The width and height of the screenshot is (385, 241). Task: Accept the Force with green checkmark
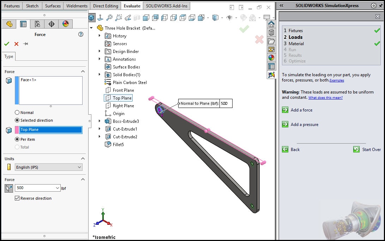[7, 44]
